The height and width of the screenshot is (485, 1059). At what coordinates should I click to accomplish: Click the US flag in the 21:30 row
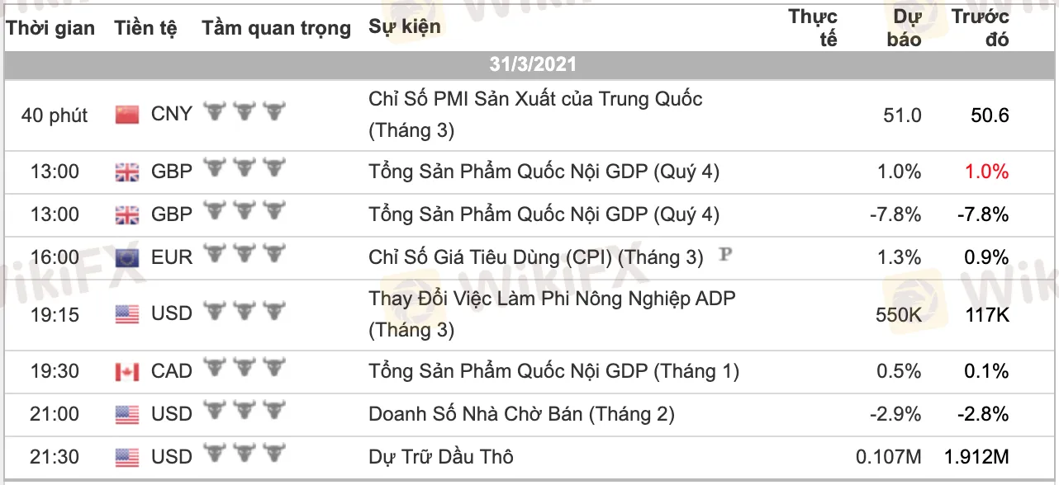click(127, 457)
